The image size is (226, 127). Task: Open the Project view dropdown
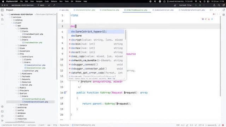11,10
